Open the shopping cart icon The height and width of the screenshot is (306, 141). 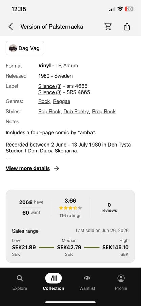point(108,27)
